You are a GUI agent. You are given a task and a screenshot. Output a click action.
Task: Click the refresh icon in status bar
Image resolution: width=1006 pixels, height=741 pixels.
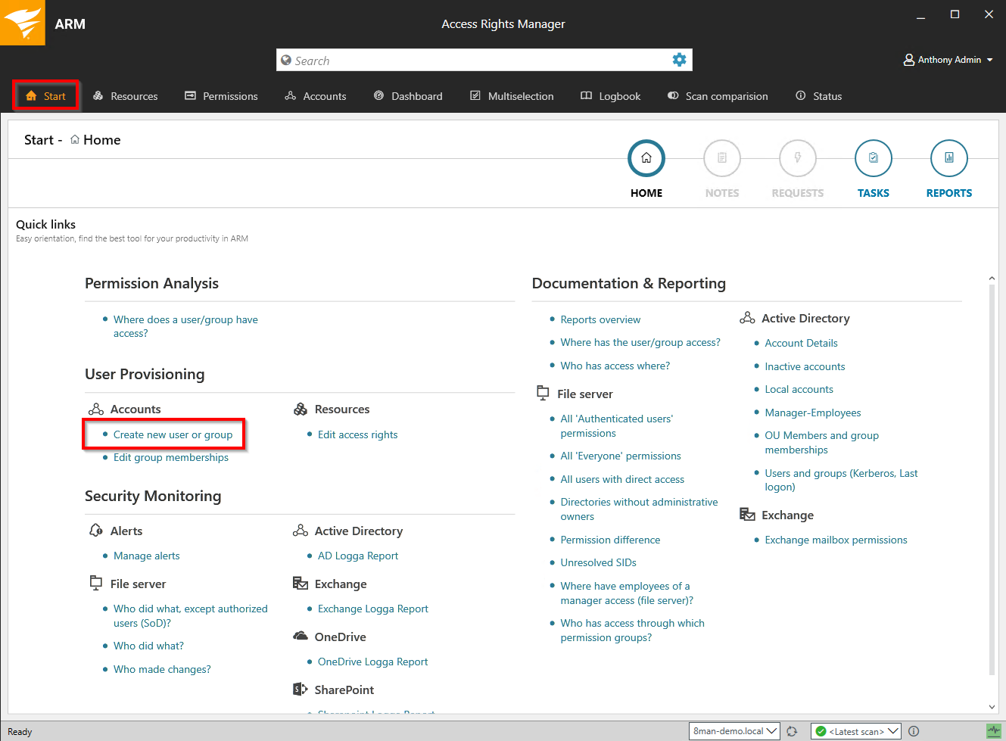(792, 731)
